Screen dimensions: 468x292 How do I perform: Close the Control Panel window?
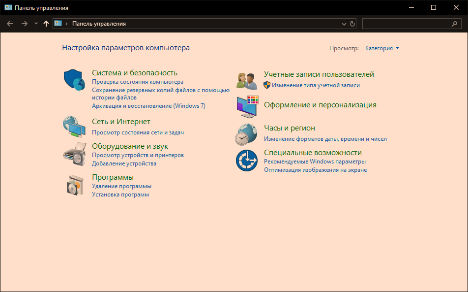pos(456,8)
